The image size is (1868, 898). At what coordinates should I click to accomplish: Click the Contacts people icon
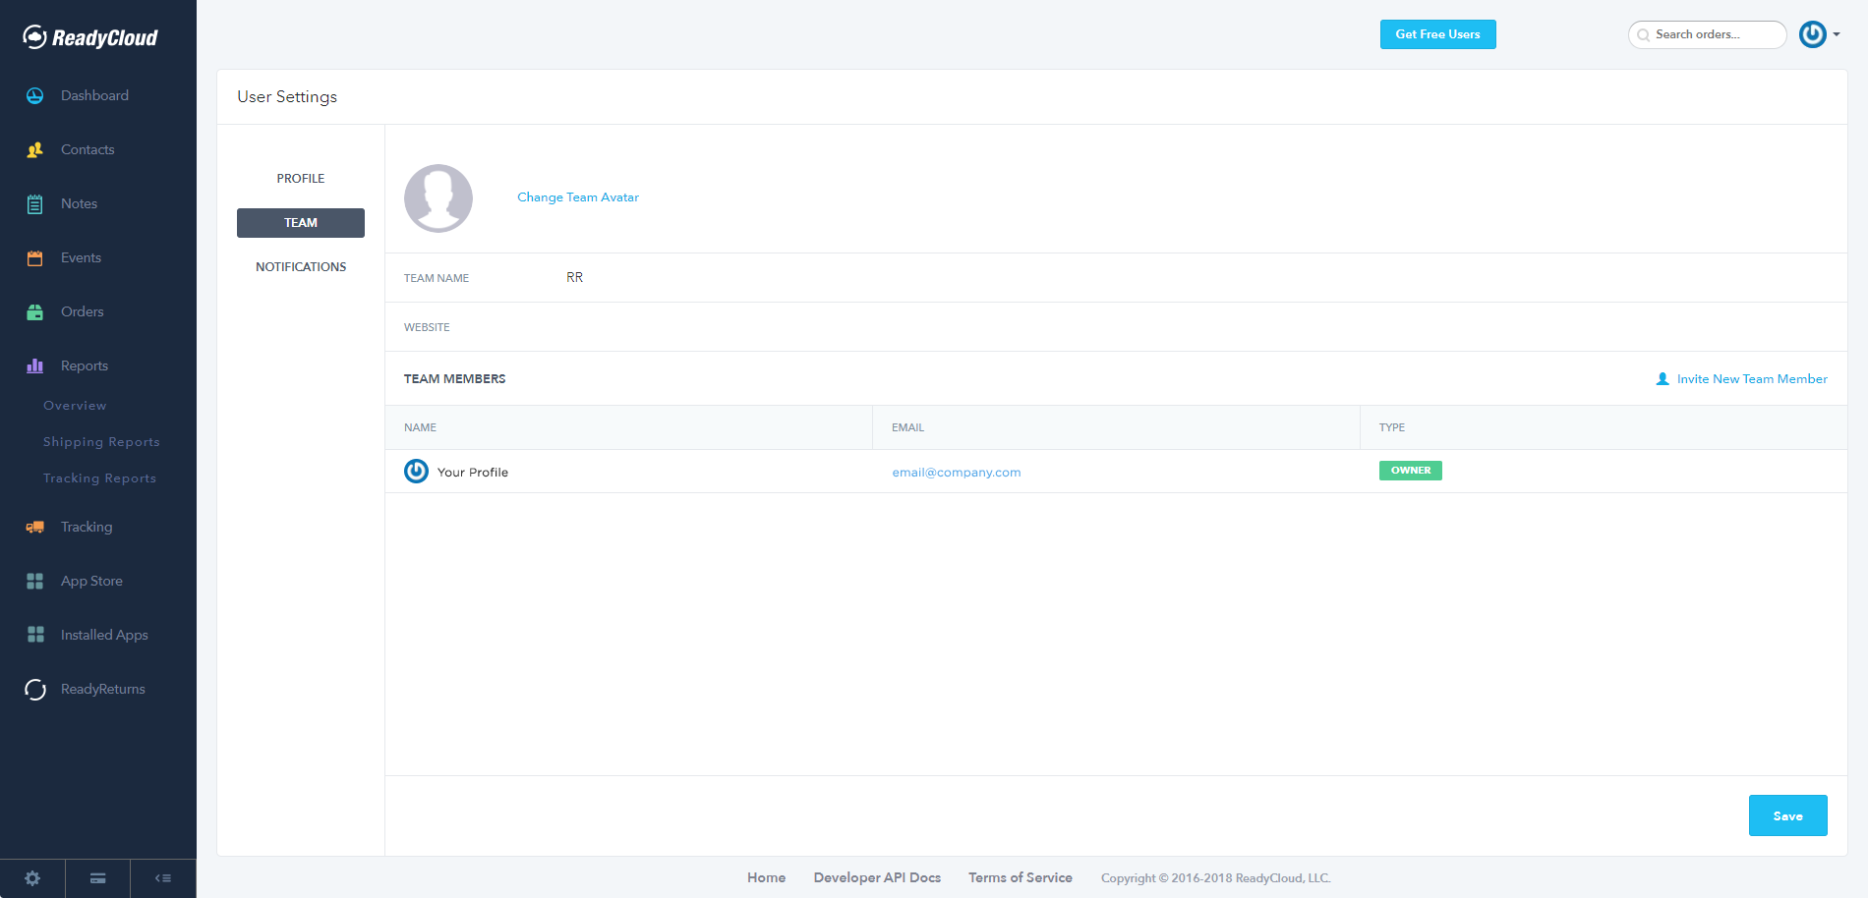[35, 149]
